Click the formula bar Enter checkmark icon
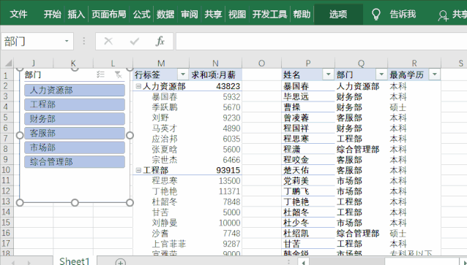 (135, 42)
